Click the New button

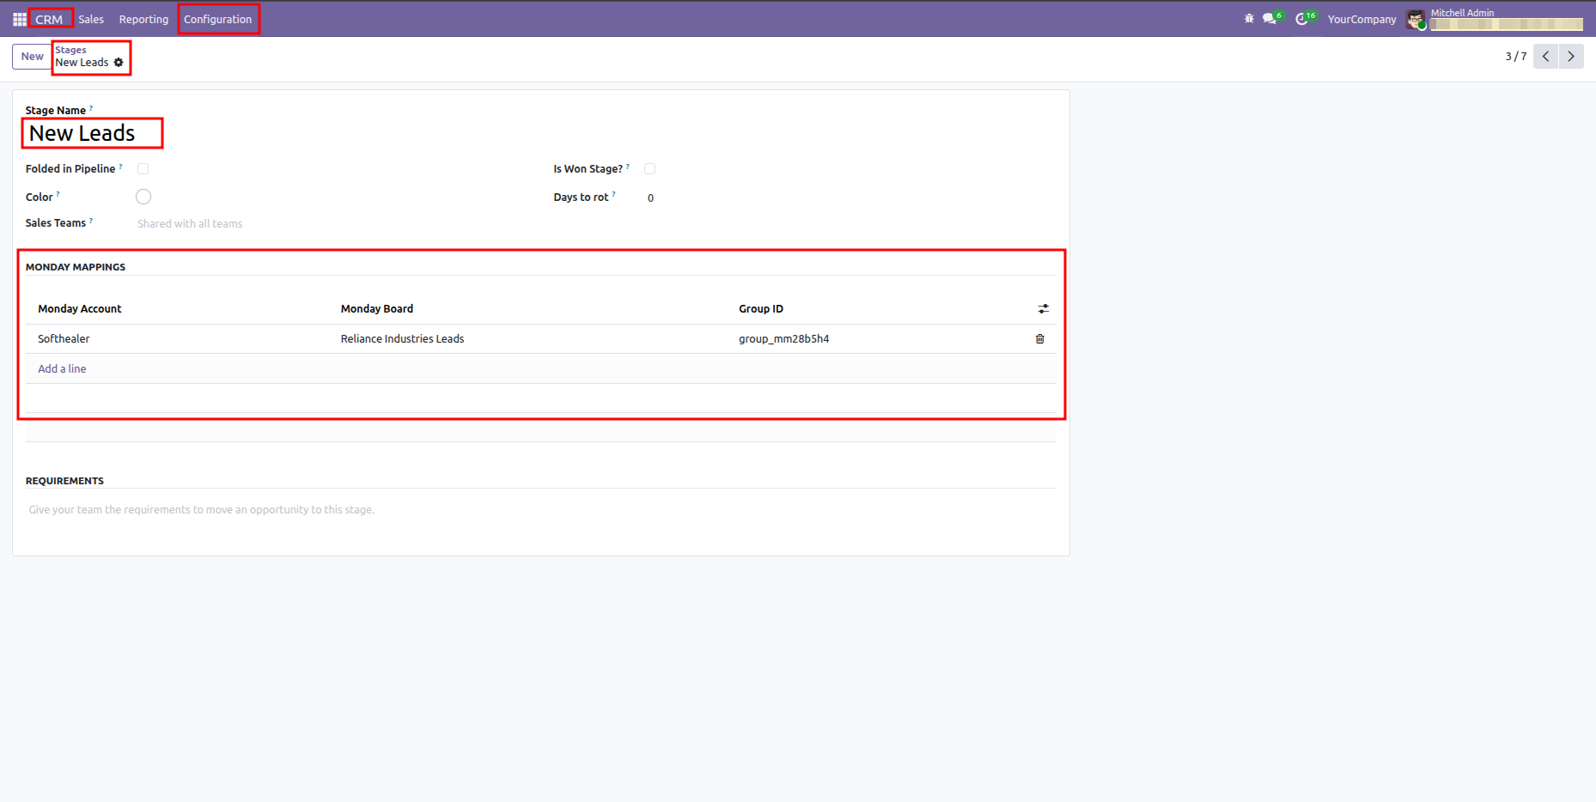[x=32, y=57]
